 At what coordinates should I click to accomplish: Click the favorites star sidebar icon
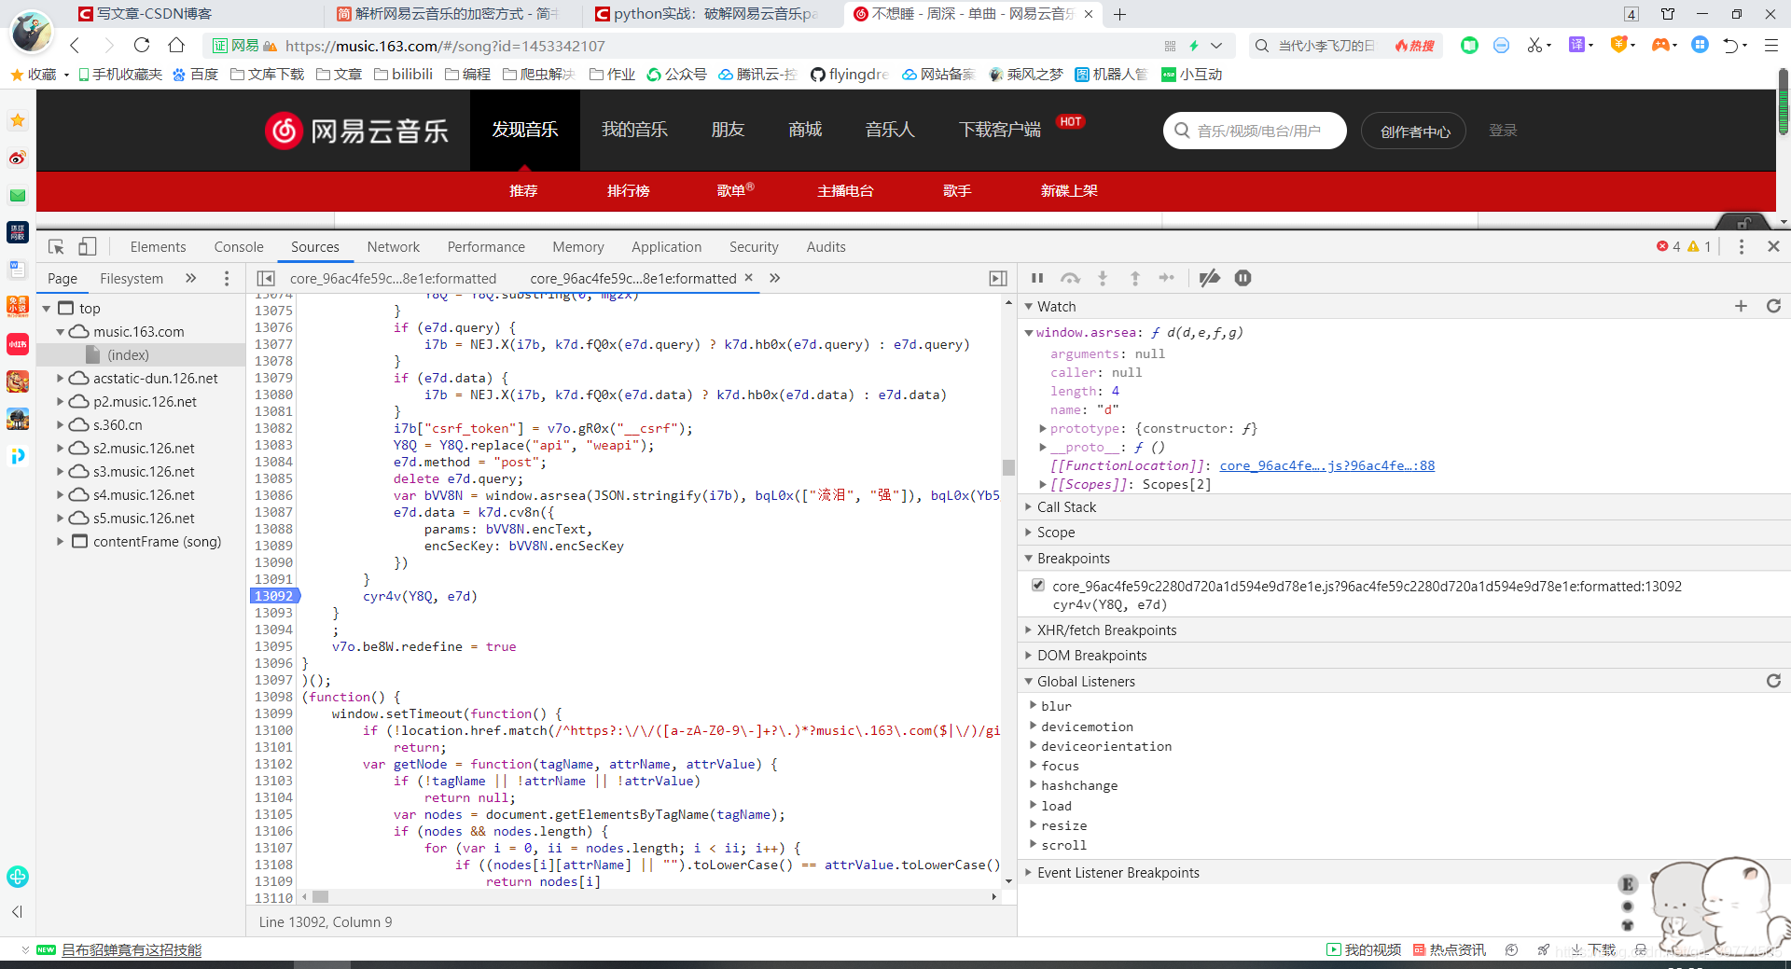(18, 120)
